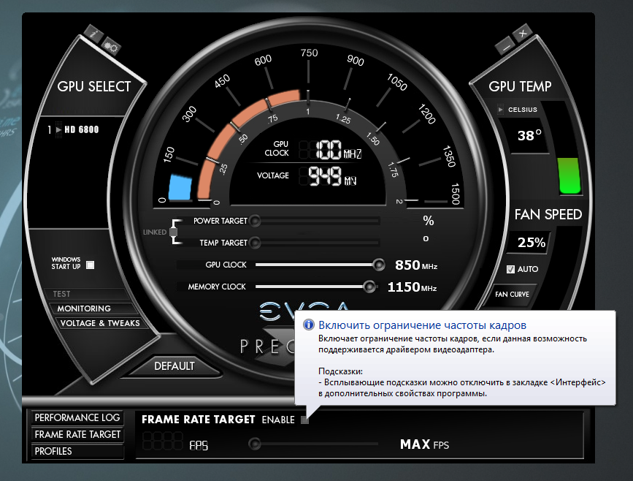Click the MAX FPS label
Image resolution: width=633 pixels, height=481 pixels.
(424, 444)
